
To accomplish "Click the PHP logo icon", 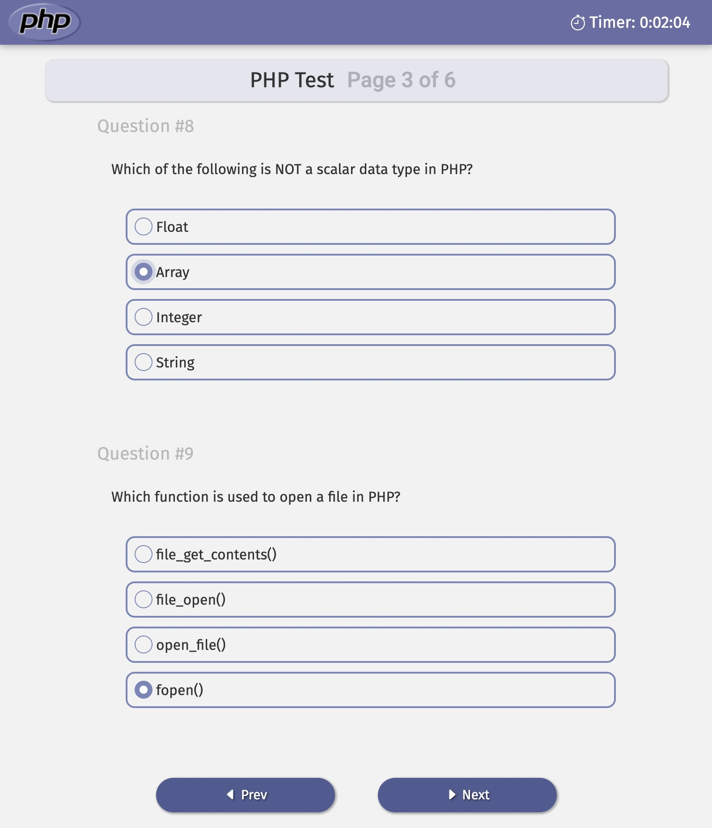I will pyautogui.click(x=45, y=22).
